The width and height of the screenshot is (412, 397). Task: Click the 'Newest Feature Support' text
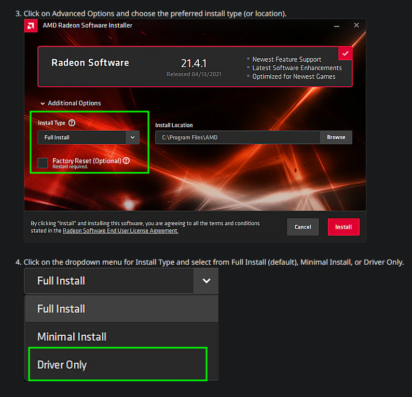(x=286, y=59)
